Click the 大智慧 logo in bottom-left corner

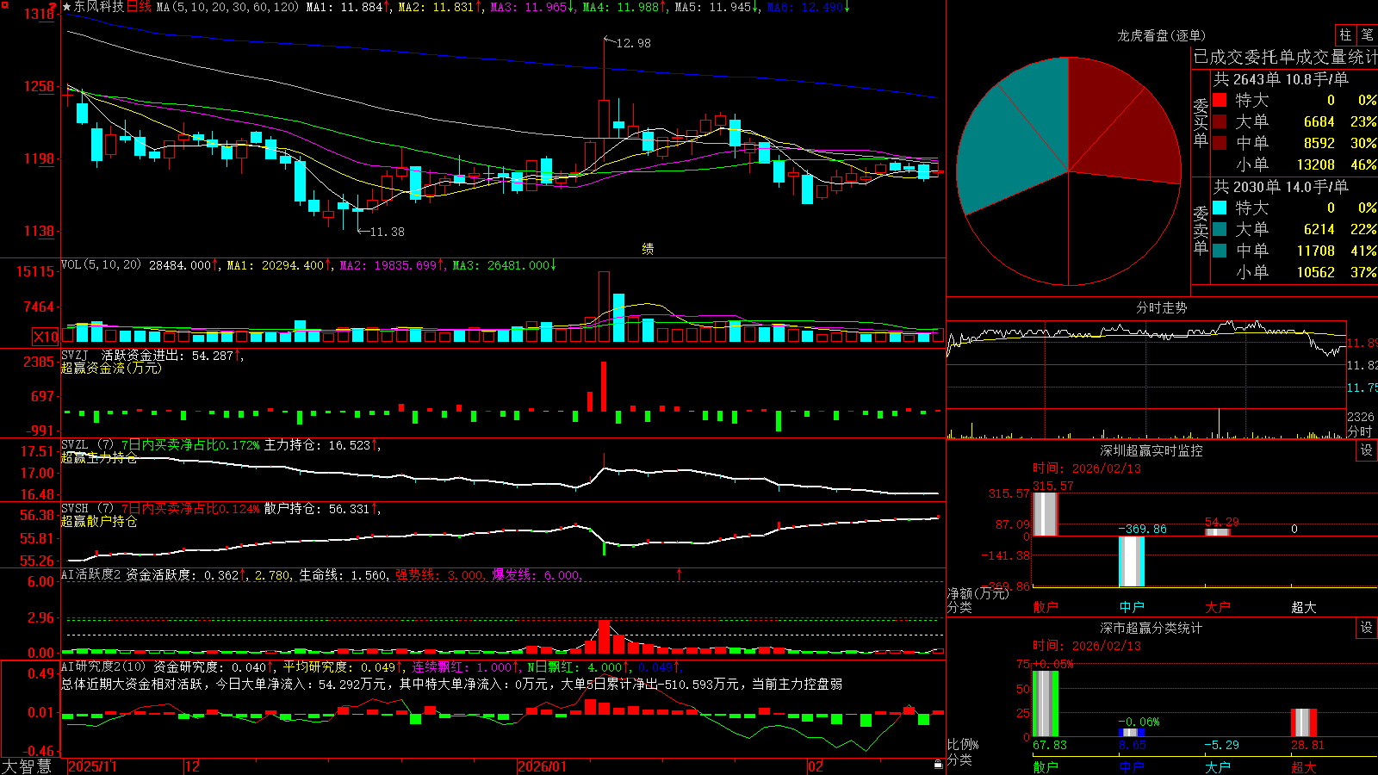[x=28, y=766]
